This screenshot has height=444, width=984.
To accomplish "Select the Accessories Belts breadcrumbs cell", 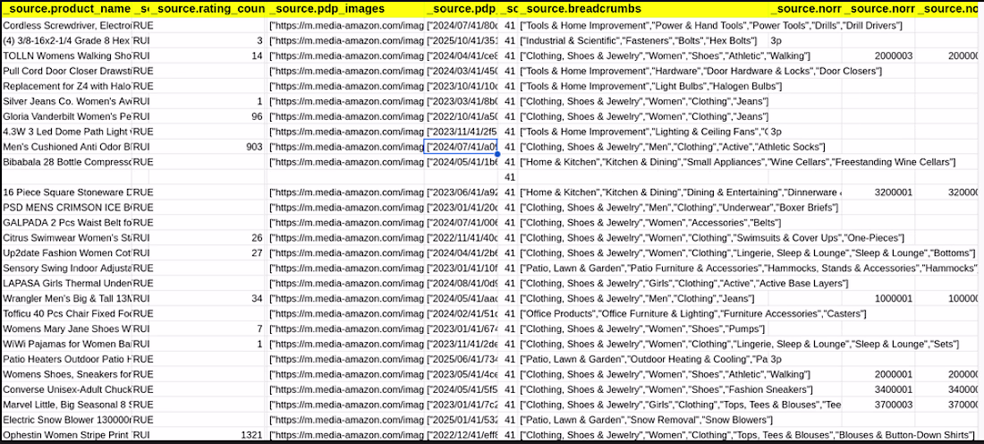I will click(650, 222).
